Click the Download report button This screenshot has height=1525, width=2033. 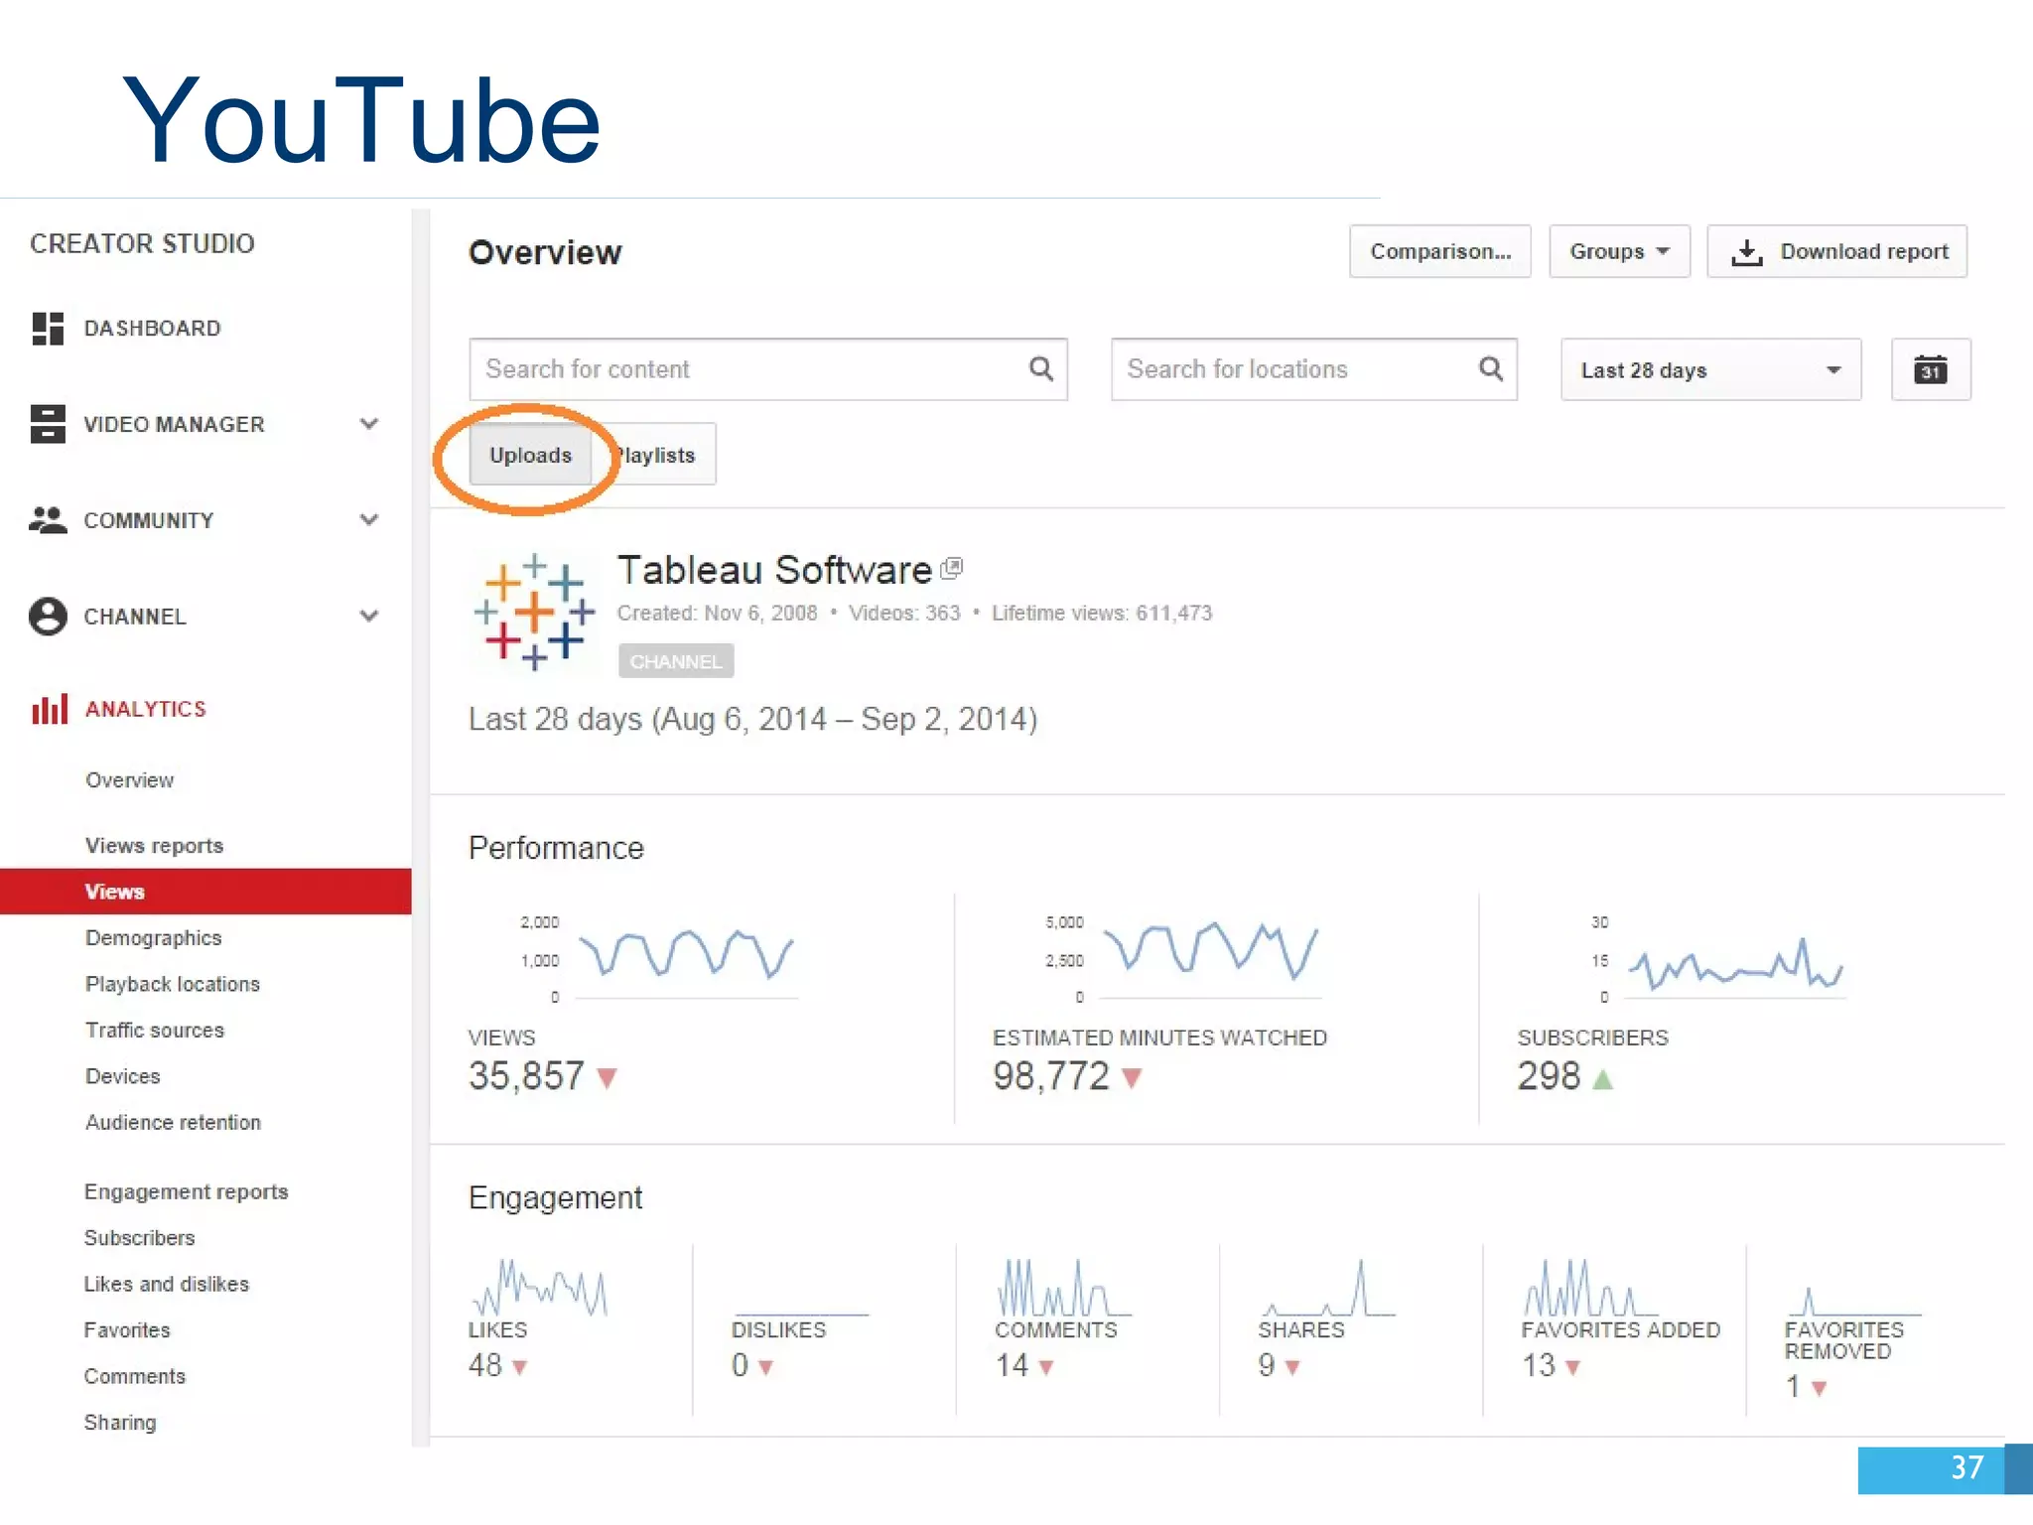(1836, 251)
